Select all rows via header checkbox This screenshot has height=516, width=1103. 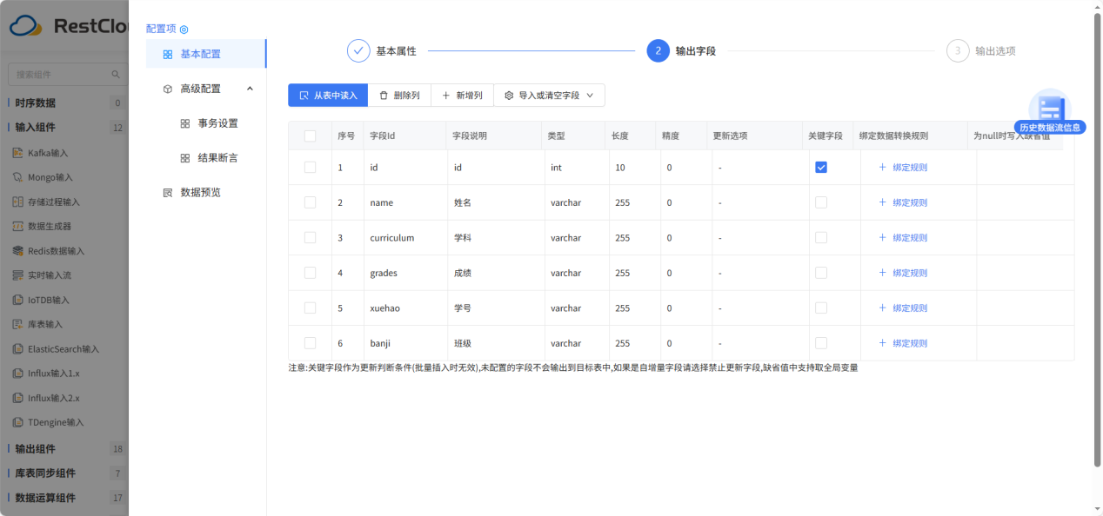point(310,135)
